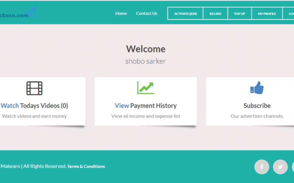This screenshot has width=294, height=183.
Task: Open the Facebook social icon in footer
Action: tap(261, 167)
